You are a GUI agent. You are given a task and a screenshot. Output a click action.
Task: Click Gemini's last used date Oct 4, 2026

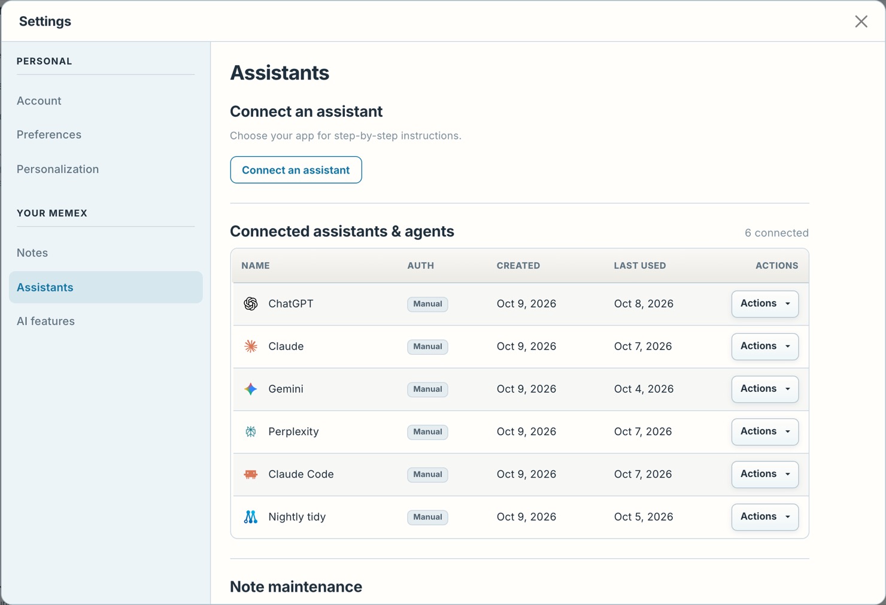tap(644, 389)
